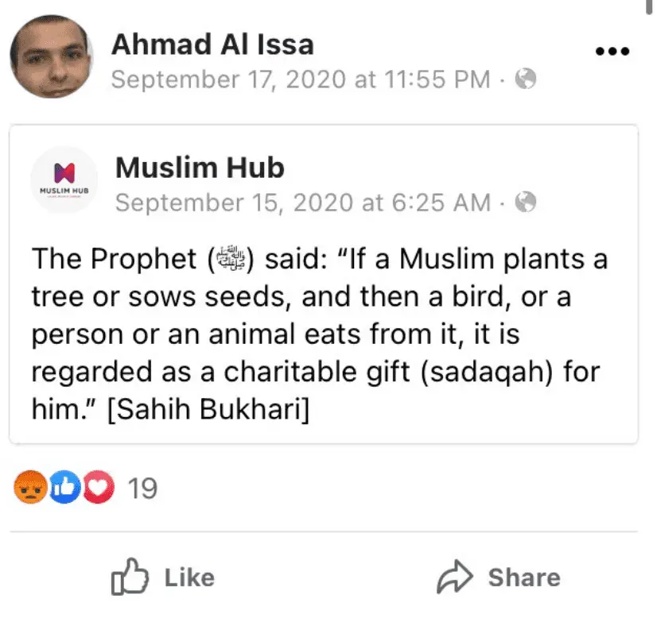Click the September 15, 2020 timestamp

tap(303, 203)
